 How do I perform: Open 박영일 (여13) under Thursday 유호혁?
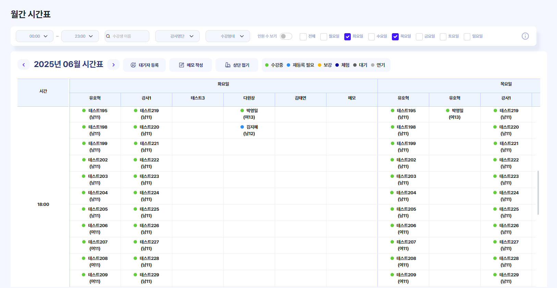coord(455,114)
